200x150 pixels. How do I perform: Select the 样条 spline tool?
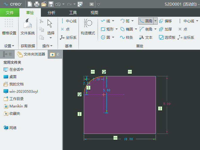coord(126,37)
